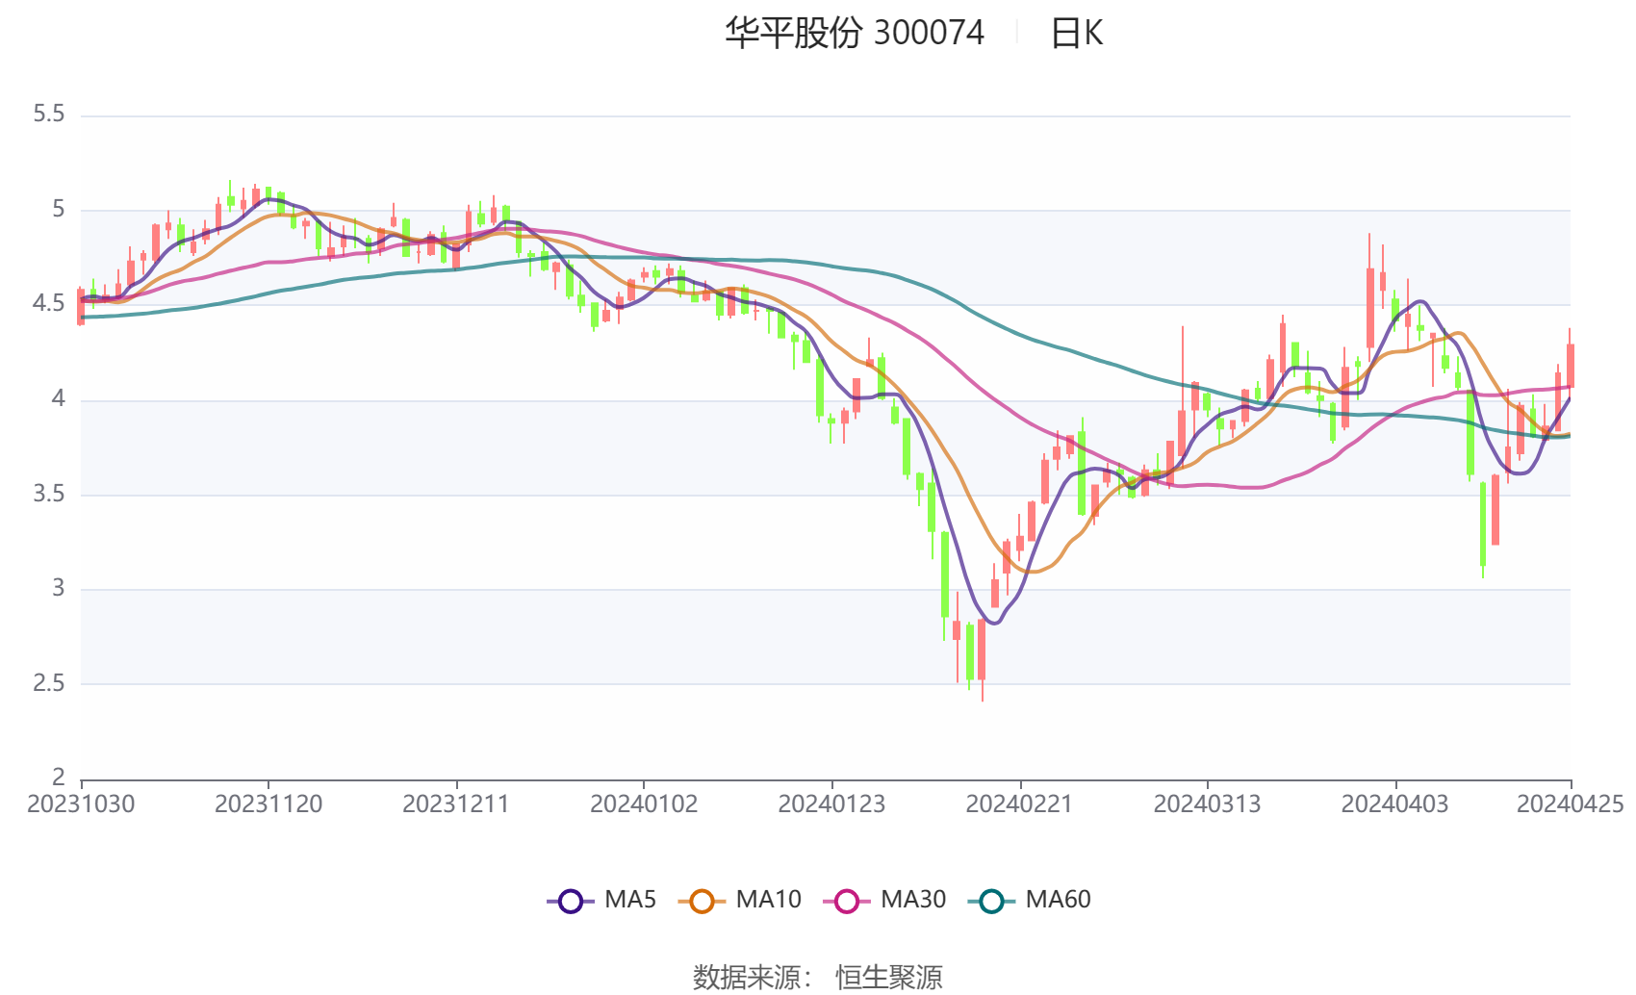
Task: Click the 20240403 x-axis date label
Action: pos(1394,804)
